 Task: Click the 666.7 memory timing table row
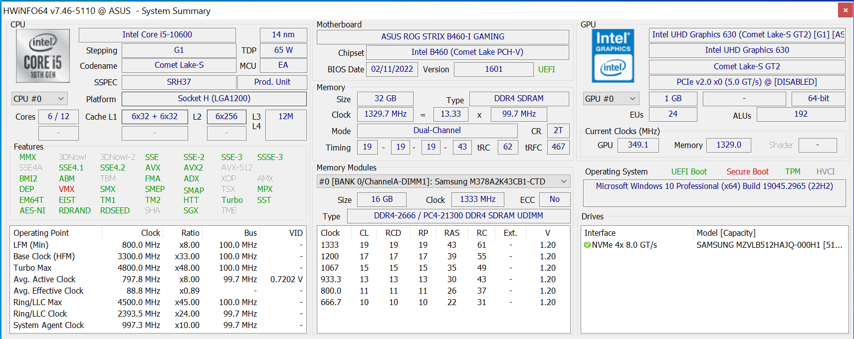point(443,302)
